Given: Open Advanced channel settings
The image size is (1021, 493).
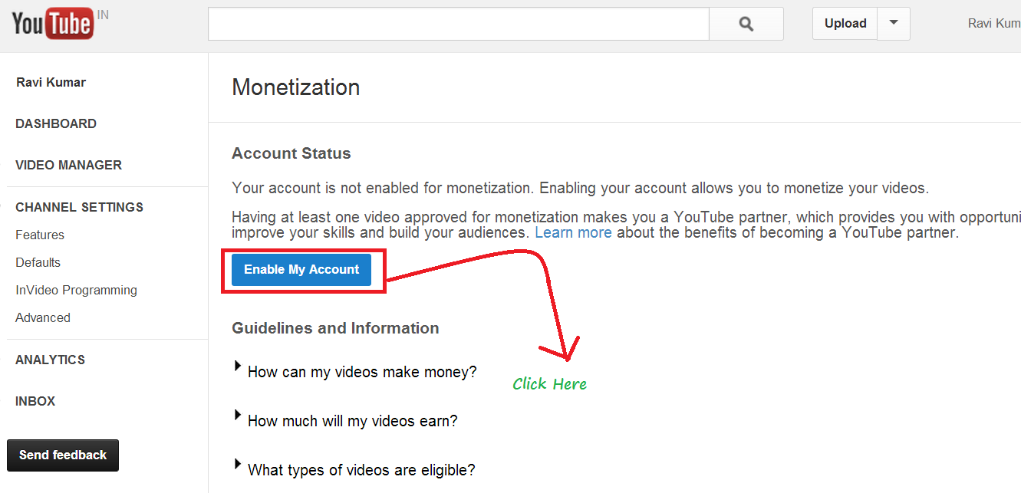Looking at the screenshot, I should (x=42, y=317).
